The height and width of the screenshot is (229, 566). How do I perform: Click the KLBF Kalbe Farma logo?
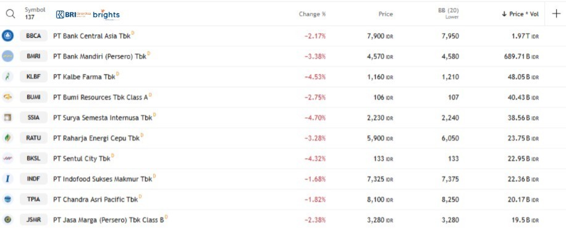pyautogui.click(x=7, y=77)
